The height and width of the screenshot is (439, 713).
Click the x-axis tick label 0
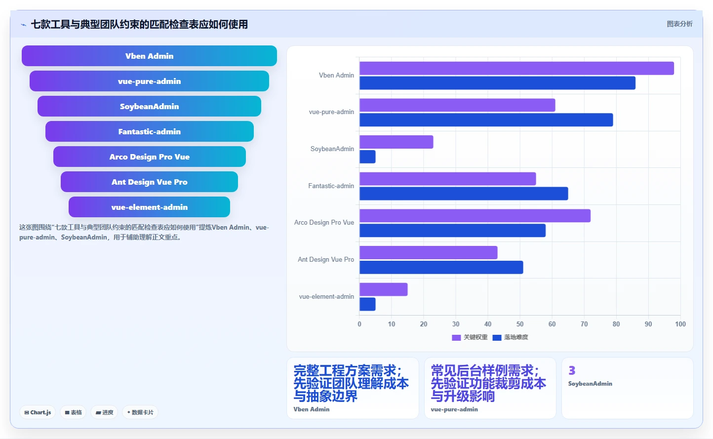point(359,324)
